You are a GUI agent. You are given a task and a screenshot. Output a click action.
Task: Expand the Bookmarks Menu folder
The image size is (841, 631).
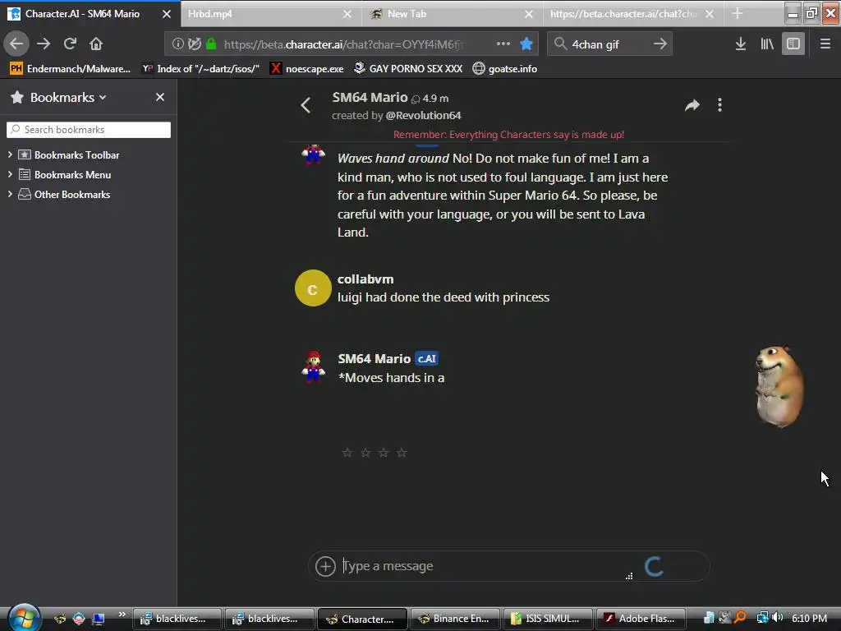click(10, 174)
